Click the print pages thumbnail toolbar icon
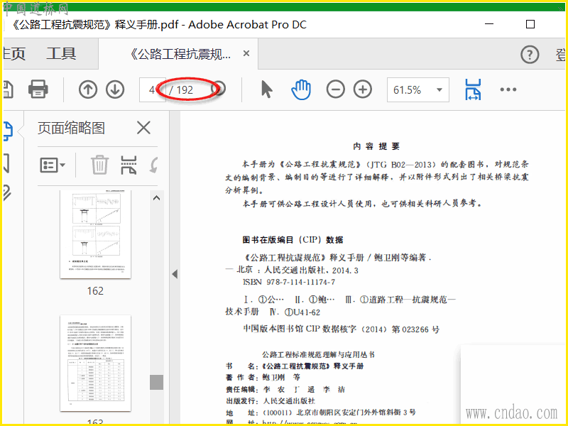The width and height of the screenshot is (568, 426). [x=129, y=165]
